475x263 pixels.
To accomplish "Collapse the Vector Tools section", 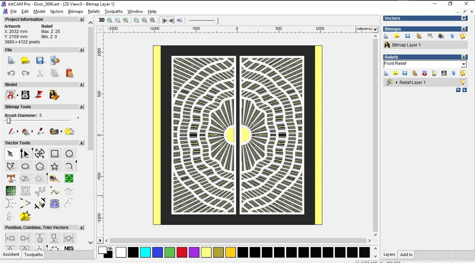I will [82, 143].
